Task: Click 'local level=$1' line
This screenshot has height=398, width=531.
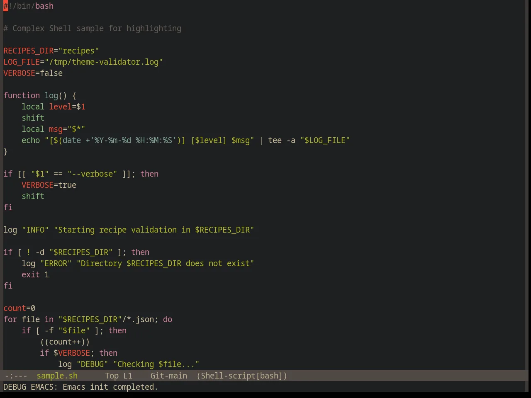Action: coord(54,107)
